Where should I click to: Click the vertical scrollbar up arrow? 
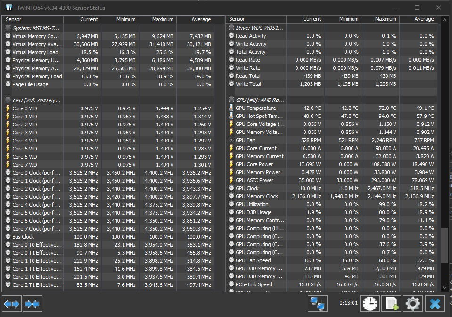[444, 19]
